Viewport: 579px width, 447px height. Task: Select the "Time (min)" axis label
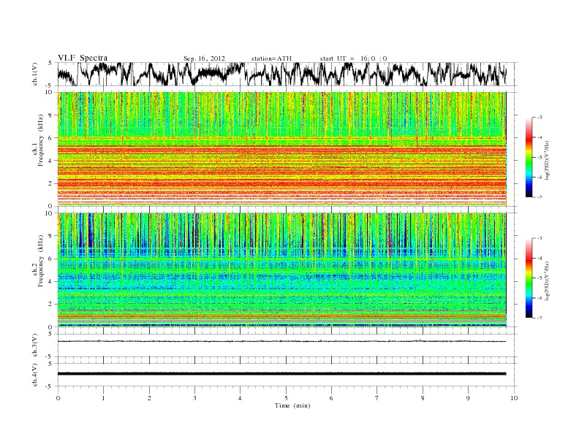point(292,405)
